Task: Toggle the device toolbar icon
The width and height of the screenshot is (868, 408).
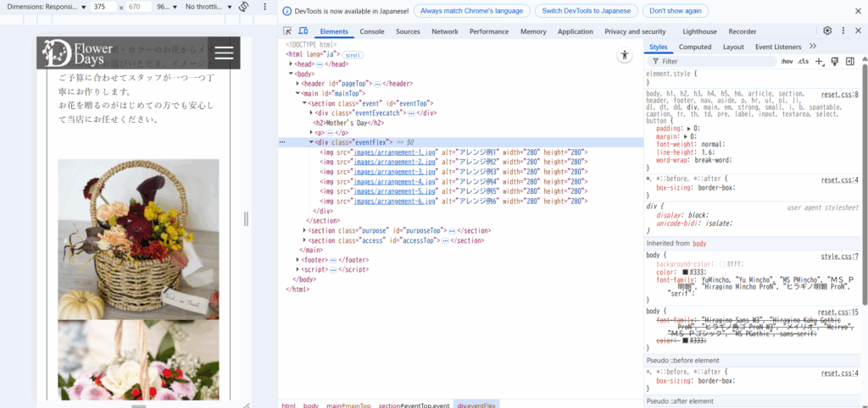Action: [303, 31]
